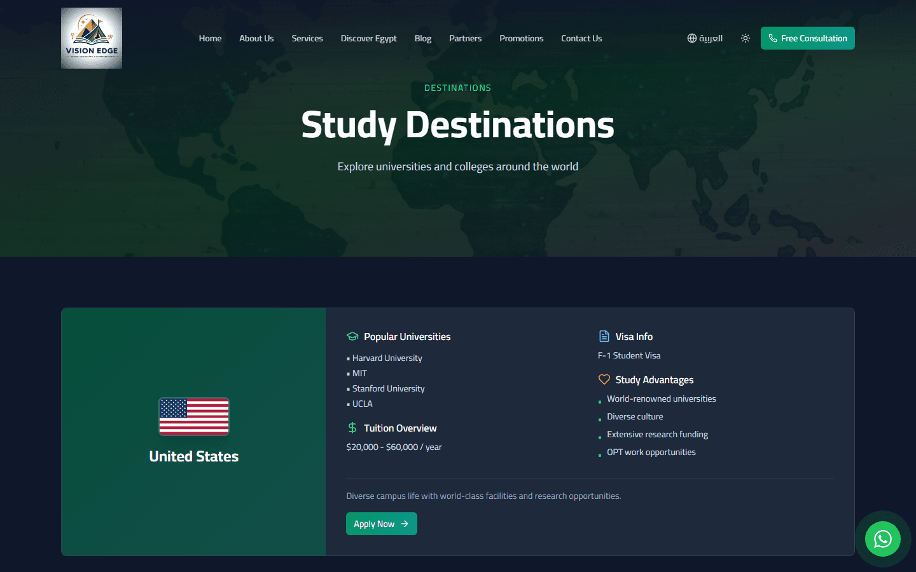Go to the Home menu item
Viewport: 916px width, 572px height.
point(210,38)
